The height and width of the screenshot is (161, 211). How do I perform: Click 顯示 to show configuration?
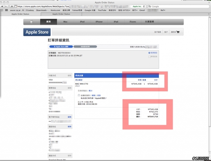click(91, 91)
